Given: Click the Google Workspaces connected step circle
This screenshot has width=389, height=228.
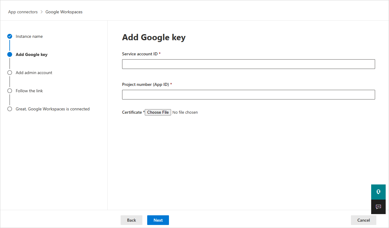Looking at the screenshot, I should 10,109.
